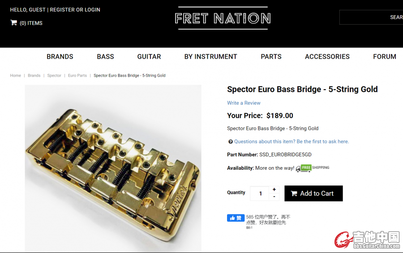Go to the Forum page
Image resolution: width=403 pixels, height=253 pixels.
pyautogui.click(x=384, y=56)
